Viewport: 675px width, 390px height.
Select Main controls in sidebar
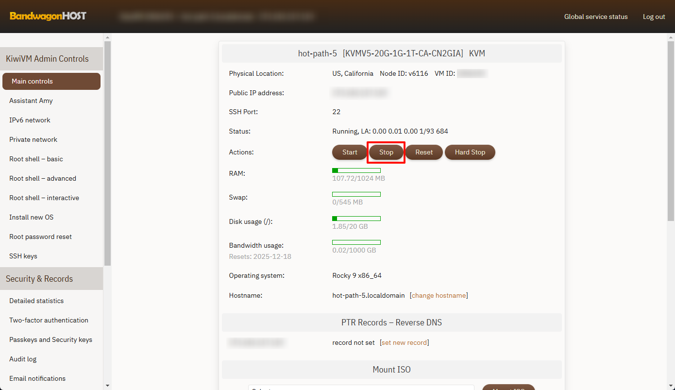51,81
